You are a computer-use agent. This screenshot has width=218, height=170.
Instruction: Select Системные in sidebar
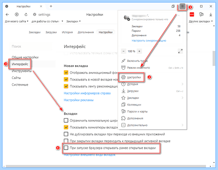pos(20,84)
